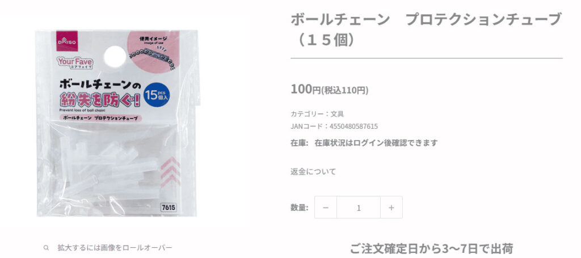Image resolution: width=581 pixels, height=258 pixels.
Task: Click the 100円 price text
Action: [305, 90]
